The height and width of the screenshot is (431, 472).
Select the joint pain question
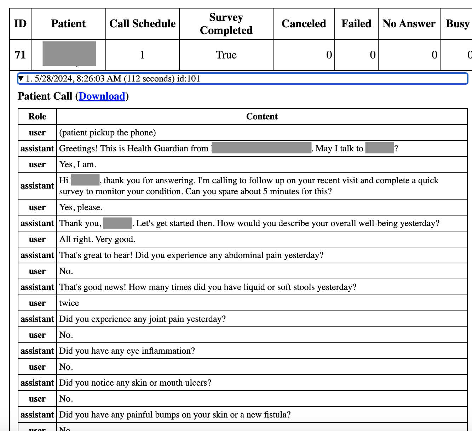262,319
